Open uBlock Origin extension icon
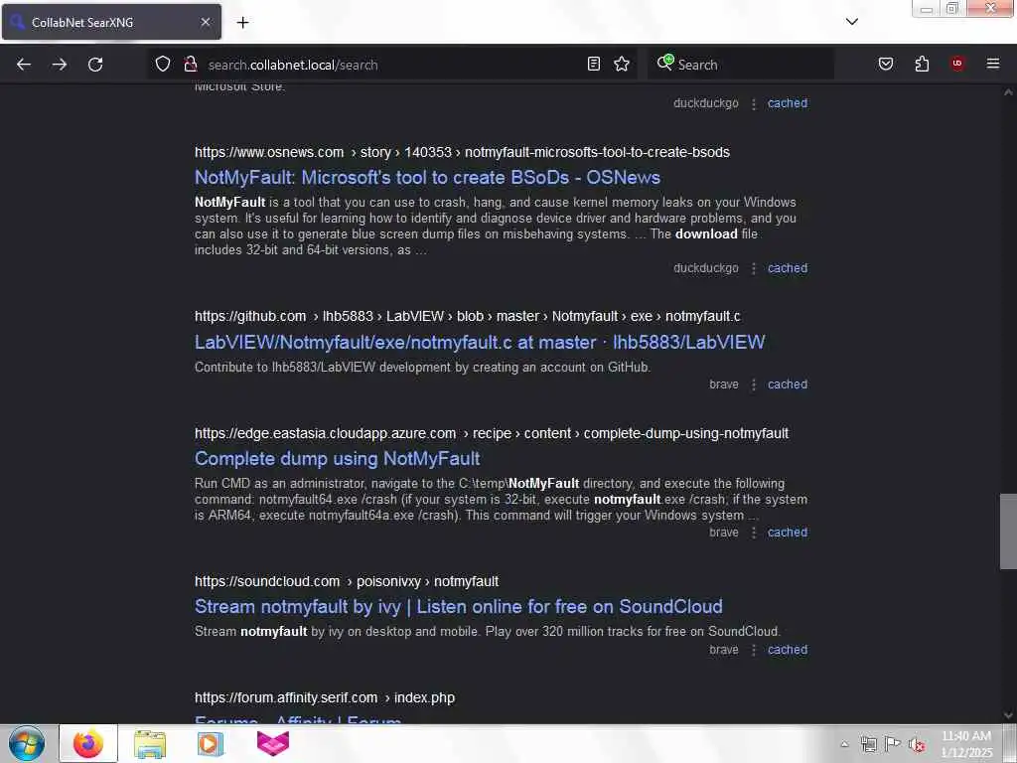Viewport: 1017px width, 763px height. [x=957, y=64]
